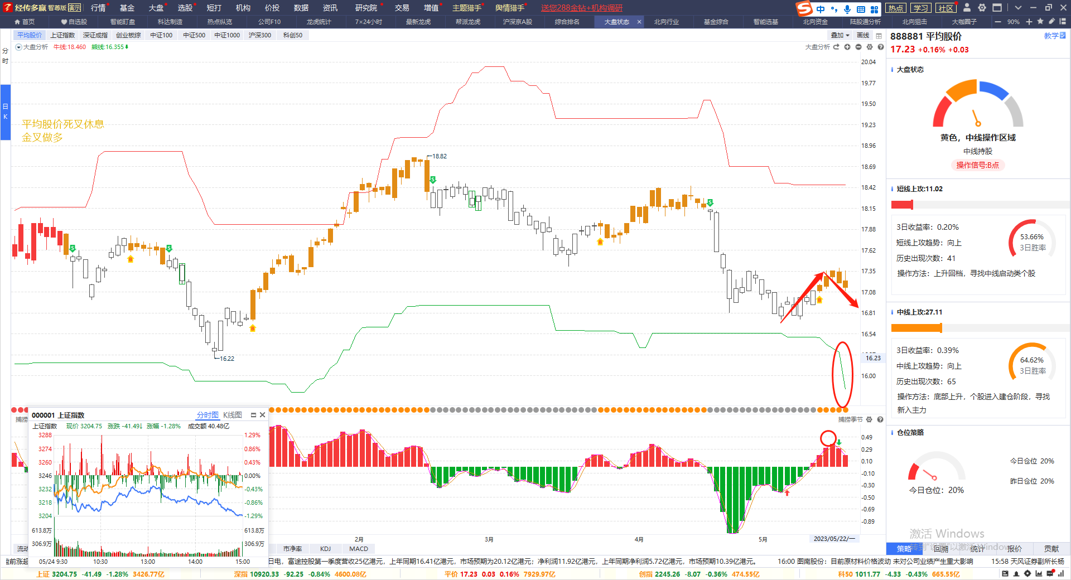This screenshot has width=1071, height=580.
Task: Click the 短线上攻 red progress bar
Action: [x=902, y=205]
